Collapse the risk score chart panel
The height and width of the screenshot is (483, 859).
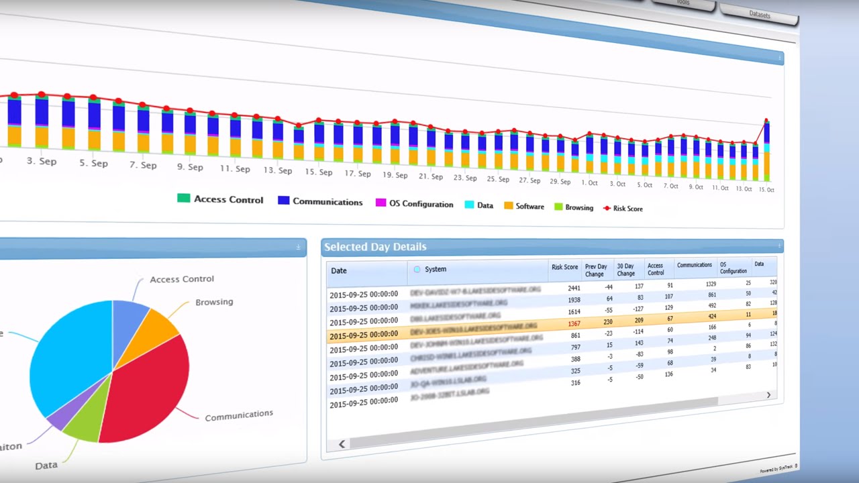tap(780, 58)
